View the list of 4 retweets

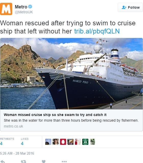(7, 142)
